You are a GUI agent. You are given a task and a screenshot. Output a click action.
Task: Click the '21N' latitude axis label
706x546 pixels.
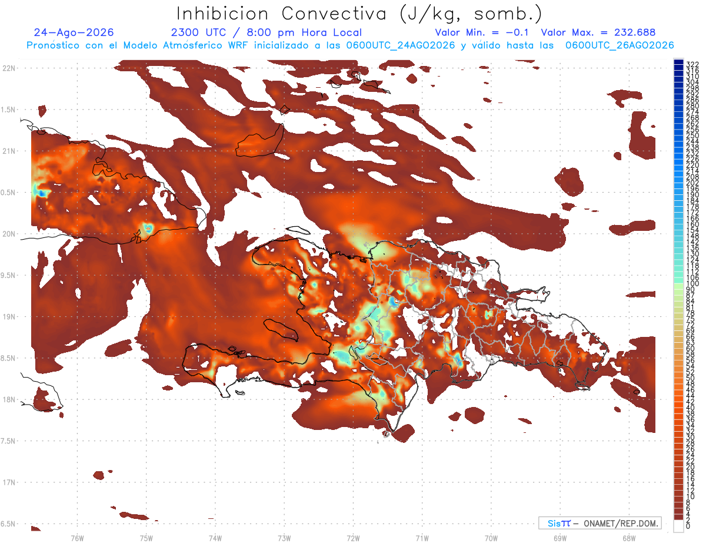coord(9,151)
